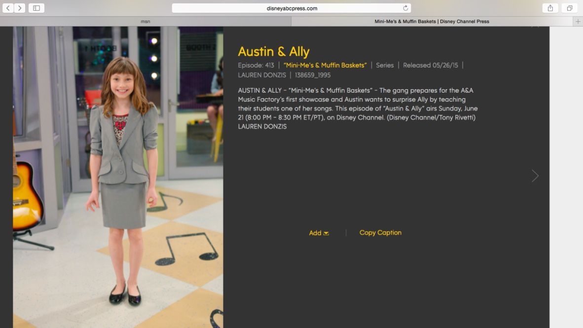Viewport: 583px width, 328px height.
Task: Show the Safari sidebar
Action: click(x=36, y=8)
